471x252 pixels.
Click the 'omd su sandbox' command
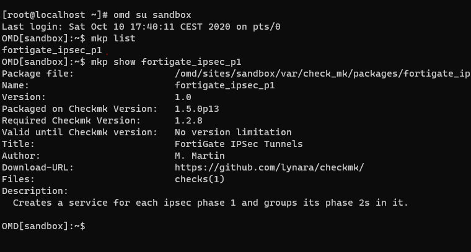152,15
